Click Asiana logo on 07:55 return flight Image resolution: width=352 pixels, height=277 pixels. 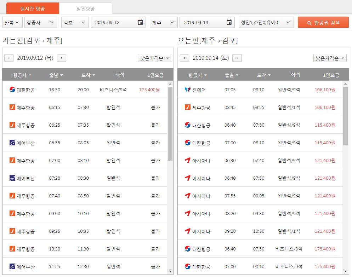pyautogui.click(x=188, y=196)
